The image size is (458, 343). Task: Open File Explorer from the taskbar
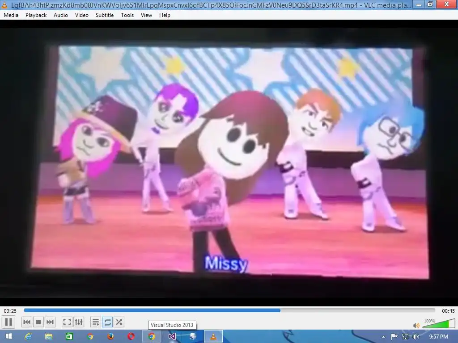(49, 337)
